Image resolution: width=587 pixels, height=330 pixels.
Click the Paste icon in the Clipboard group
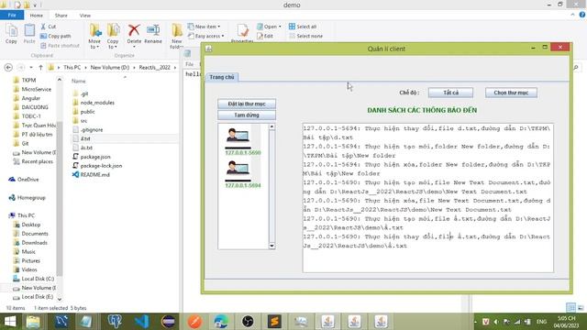(x=29, y=31)
